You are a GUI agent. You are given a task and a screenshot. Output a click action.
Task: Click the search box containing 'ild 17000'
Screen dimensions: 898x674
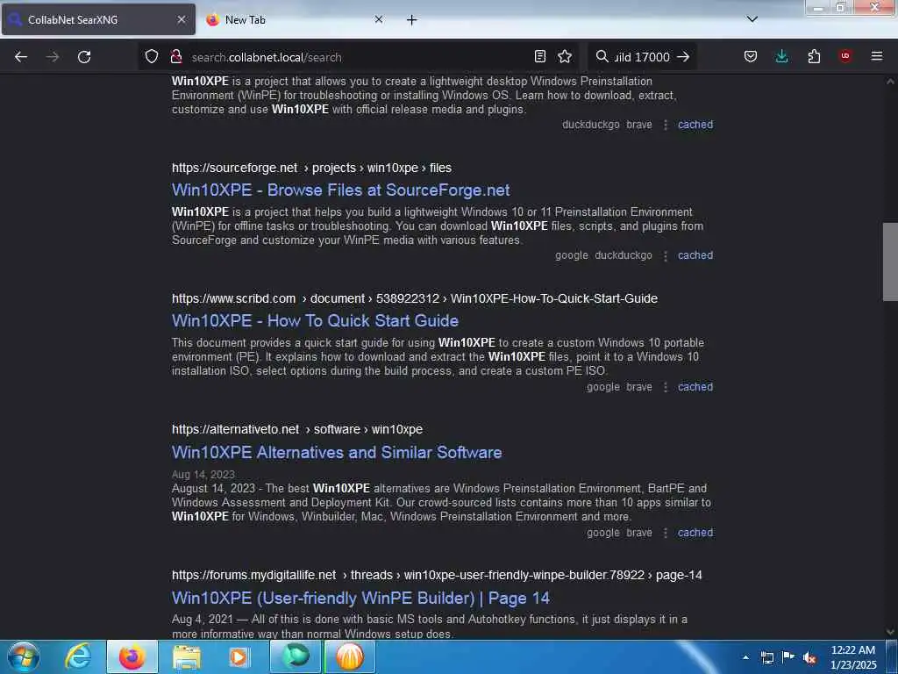point(642,57)
